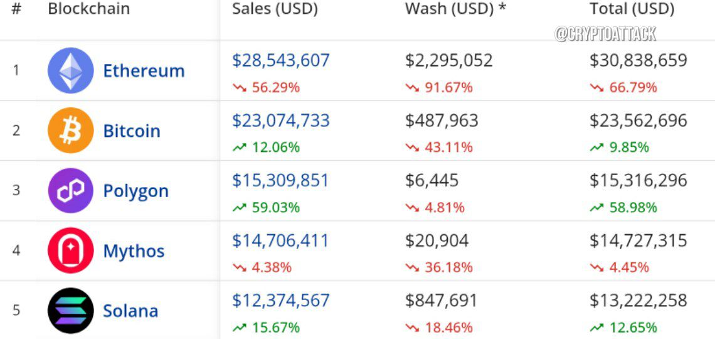Image resolution: width=715 pixels, height=339 pixels.
Task: Click the black Solana logo icon
Action: point(71,310)
